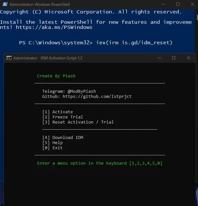
Task: Click the Telegram: @ModByPiash line
Action: [69, 91]
